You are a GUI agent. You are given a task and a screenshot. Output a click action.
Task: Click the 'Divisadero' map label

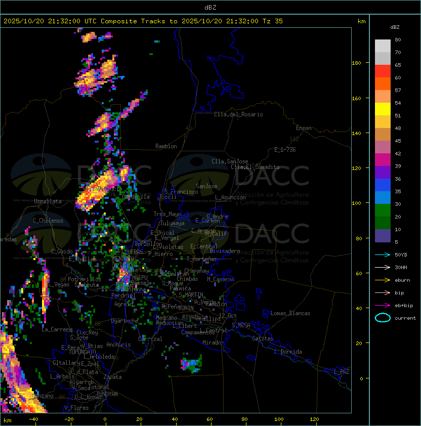[225, 251]
